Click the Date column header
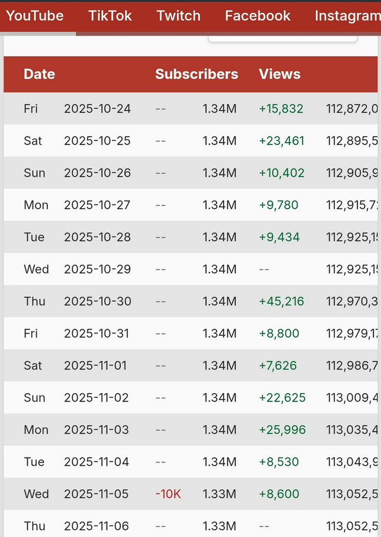This screenshot has width=381, height=537. [x=39, y=74]
